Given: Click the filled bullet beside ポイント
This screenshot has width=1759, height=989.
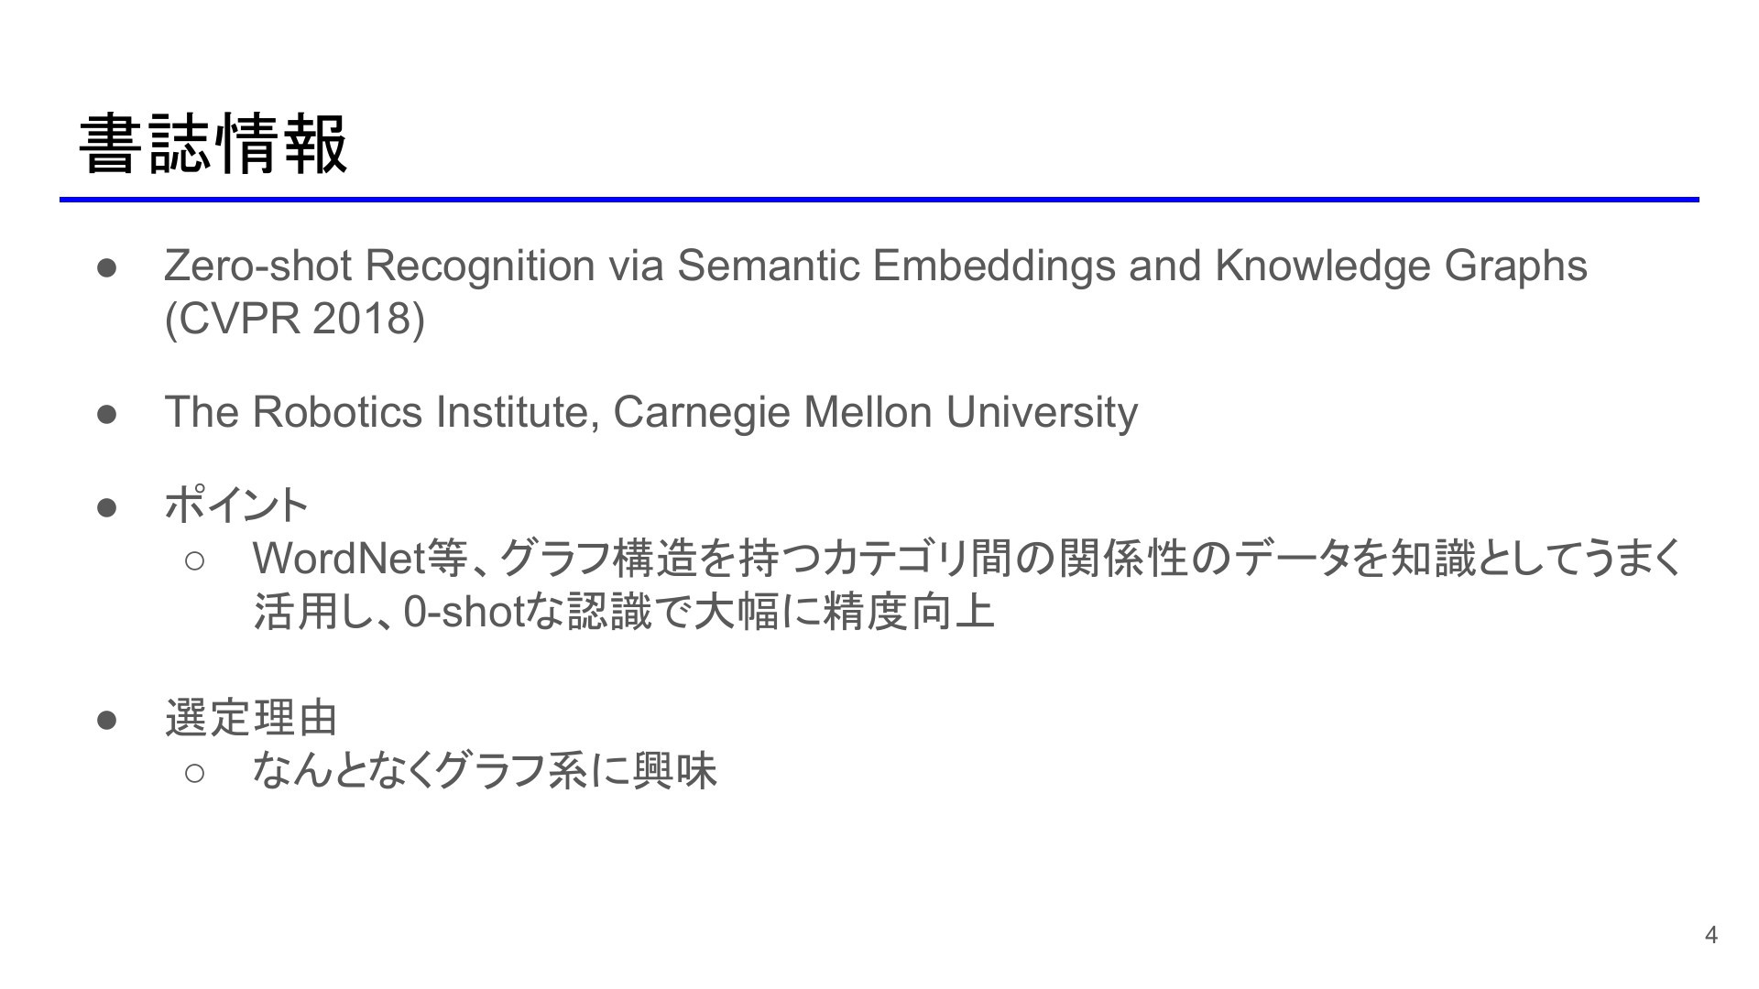Looking at the screenshot, I should coord(107,506).
